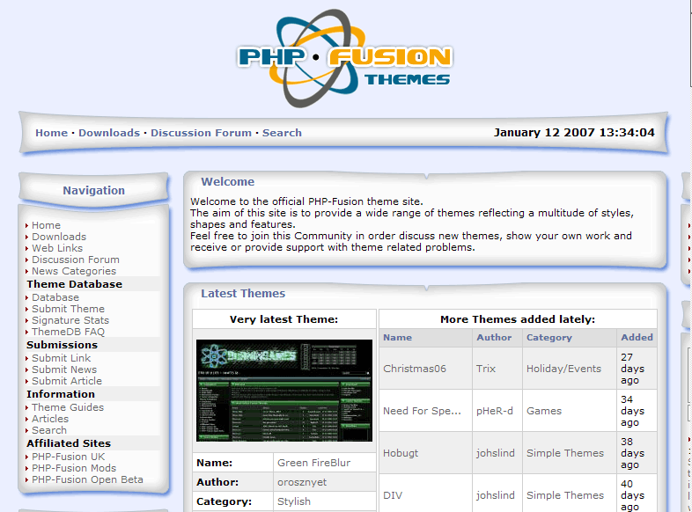Open PHP-Fusion Open Beta link
The height and width of the screenshot is (512, 692).
pyautogui.click(x=87, y=479)
